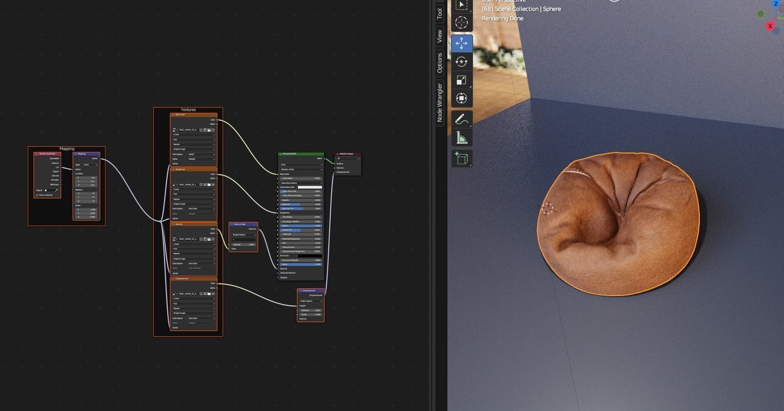Viewport: 784px width, 411px height.
Task: Toggle fake user in Base Color image
Action: (201, 130)
